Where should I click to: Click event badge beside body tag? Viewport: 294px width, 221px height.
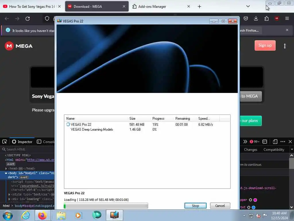[x=24, y=177]
